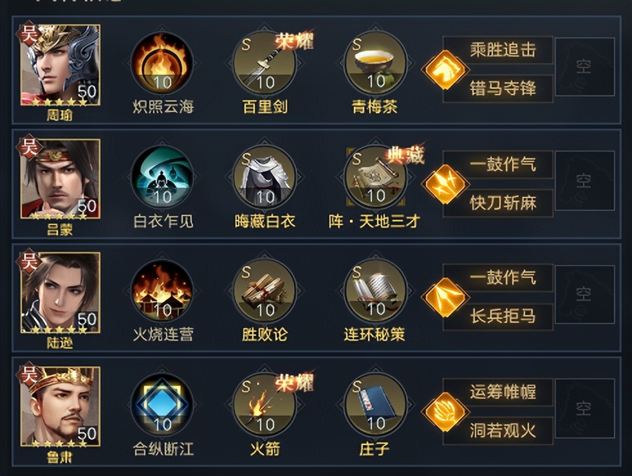
Task: Click the 洞若观火 trait button
Action: click(x=502, y=430)
